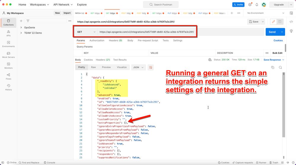Select the Raw response view
296x165 pixels.
(x=93, y=67)
